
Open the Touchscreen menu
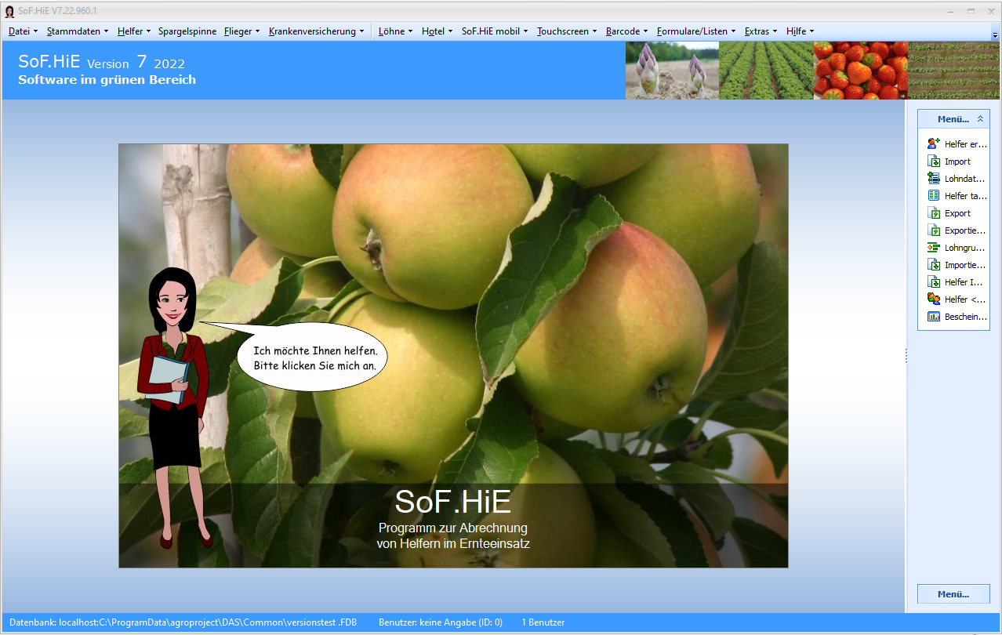point(566,31)
